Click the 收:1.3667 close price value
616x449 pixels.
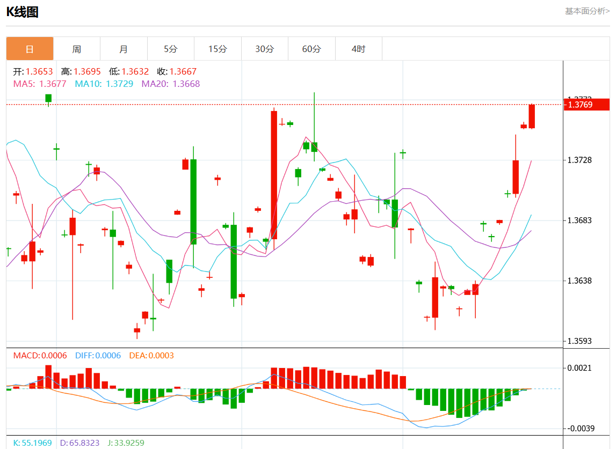click(x=177, y=71)
